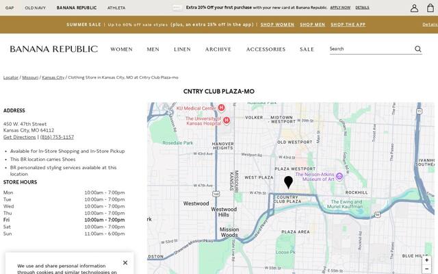The image size is (438, 274).
Task: Open sale banner Details link
Action: click(430, 25)
